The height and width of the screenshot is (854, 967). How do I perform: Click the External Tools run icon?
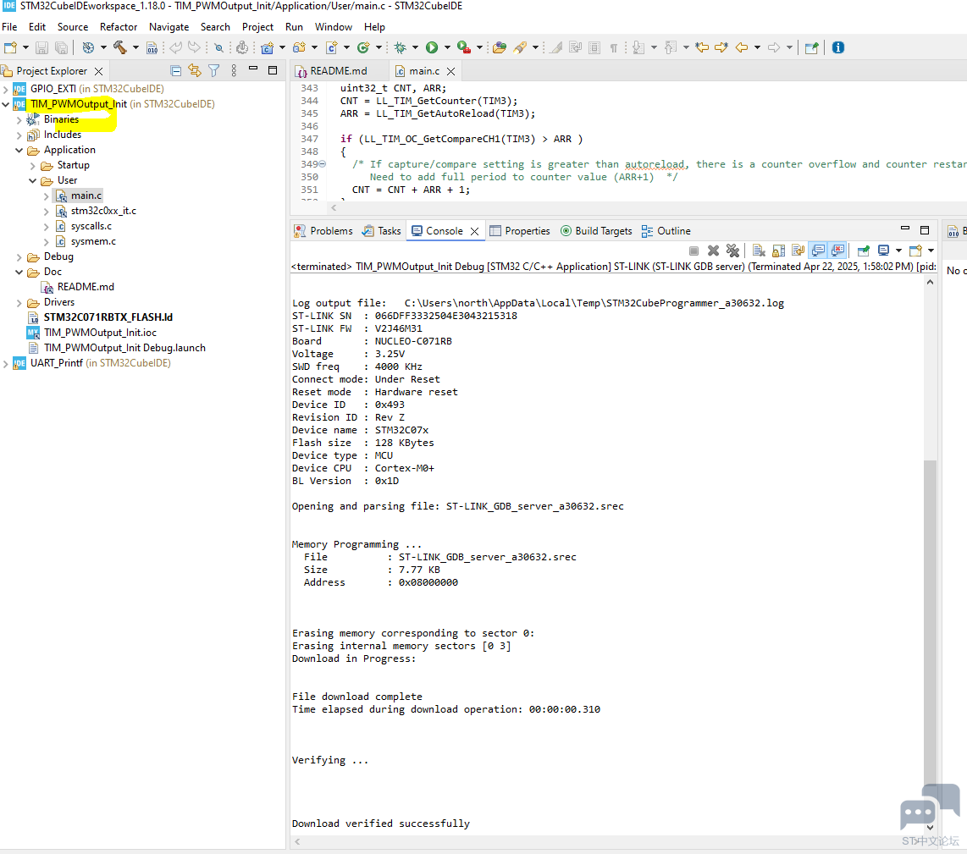click(464, 47)
